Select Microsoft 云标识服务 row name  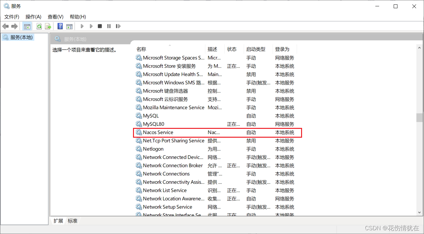click(166, 99)
